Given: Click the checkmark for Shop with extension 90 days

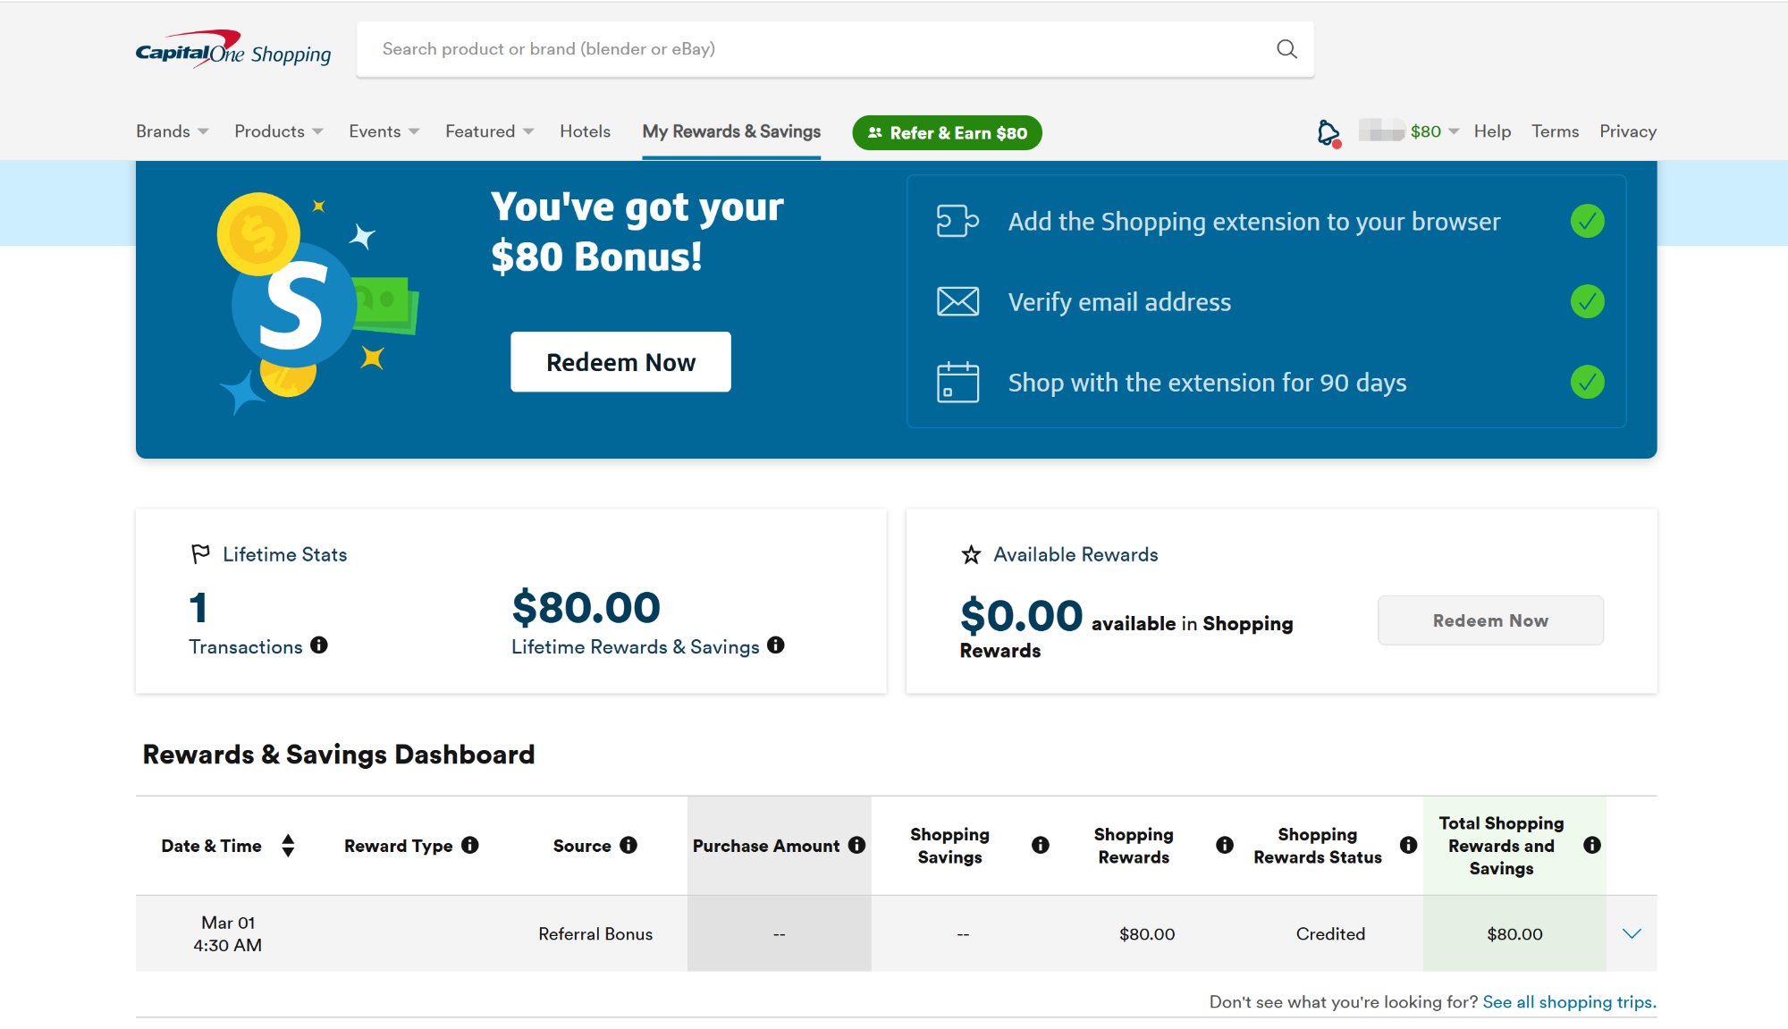Looking at the screenshot, I should click(1587, 383).
